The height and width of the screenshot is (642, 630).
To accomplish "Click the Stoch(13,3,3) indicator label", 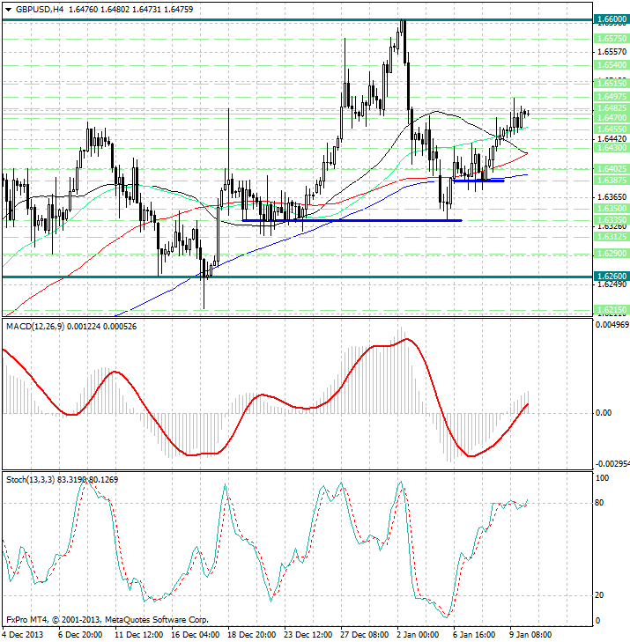I will (32, 479).
